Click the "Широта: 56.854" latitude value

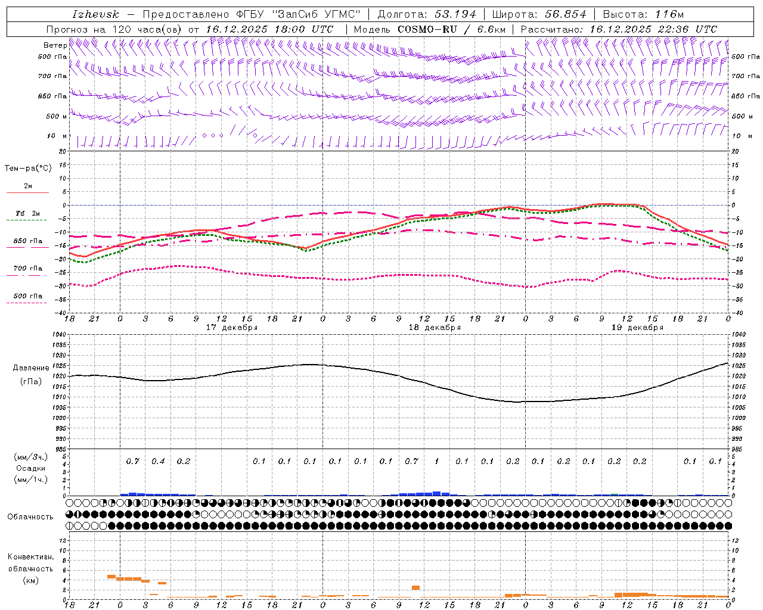click(x=539, y=14)
